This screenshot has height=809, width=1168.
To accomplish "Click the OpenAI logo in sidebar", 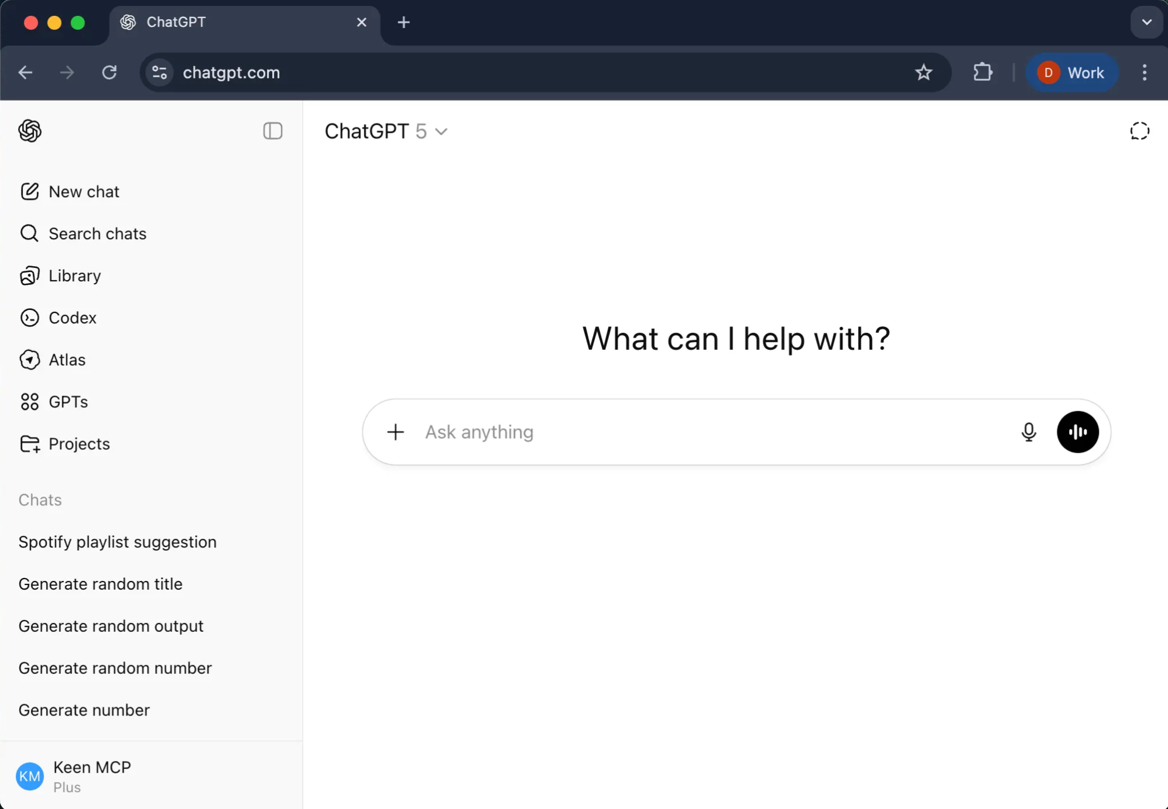I will pyautogui.click(x=30, y=131).
